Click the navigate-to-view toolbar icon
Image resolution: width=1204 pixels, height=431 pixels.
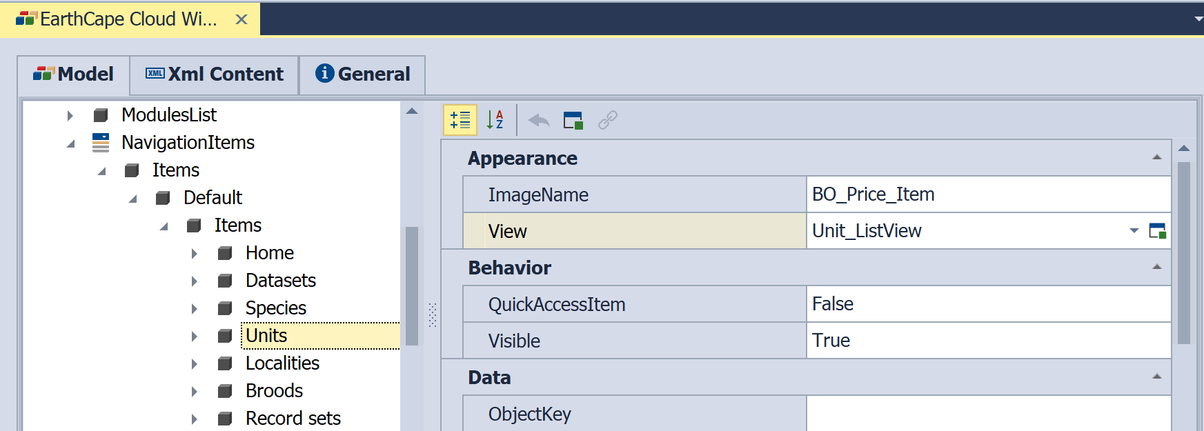tap(573, 121)
